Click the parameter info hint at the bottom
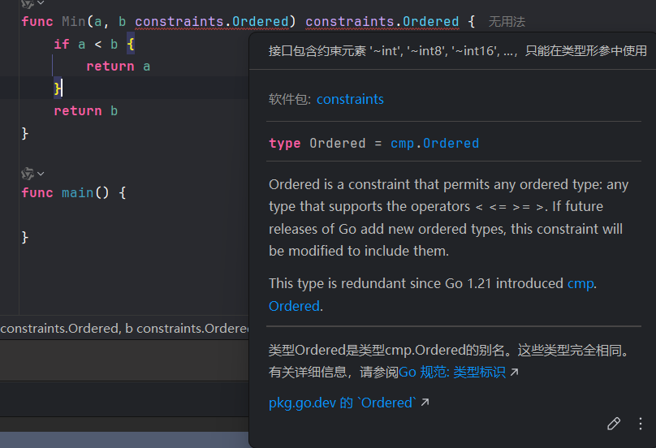Image resolution: width=656 pixels, height=448 pixels. pos(123,329)
